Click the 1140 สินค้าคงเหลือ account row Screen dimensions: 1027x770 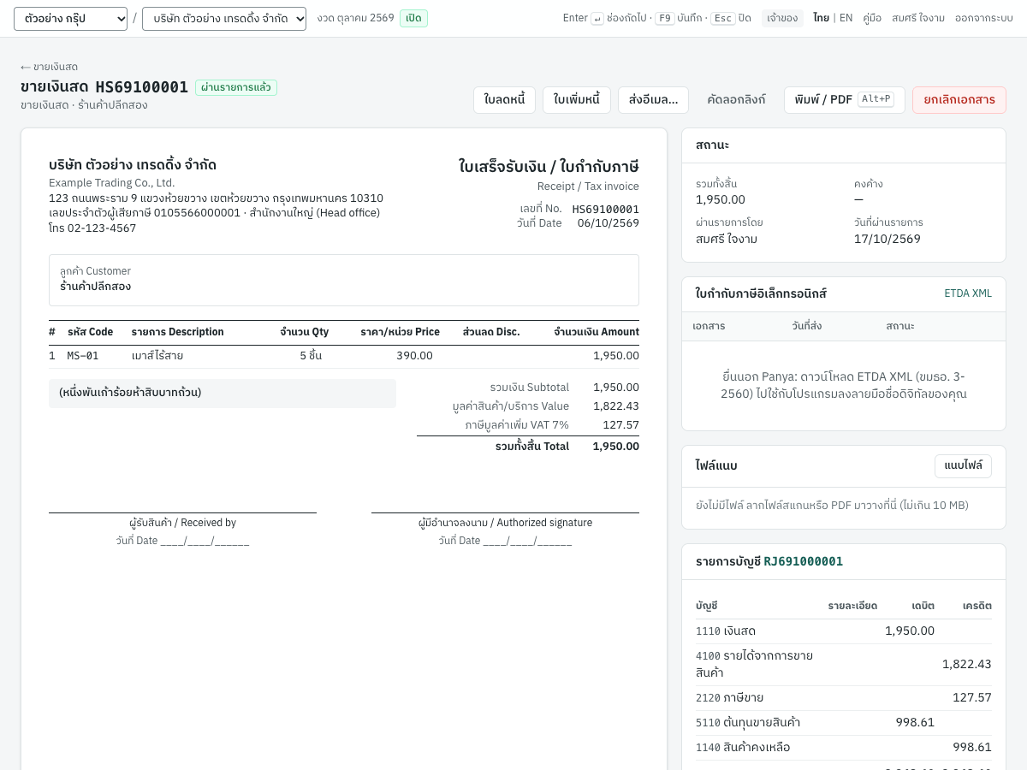[844, 748]
